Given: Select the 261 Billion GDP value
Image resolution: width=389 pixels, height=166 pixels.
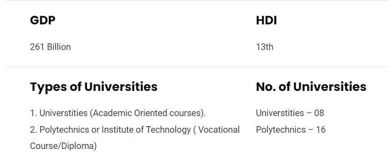Looking at the screenshot, I should pos(50,47).
